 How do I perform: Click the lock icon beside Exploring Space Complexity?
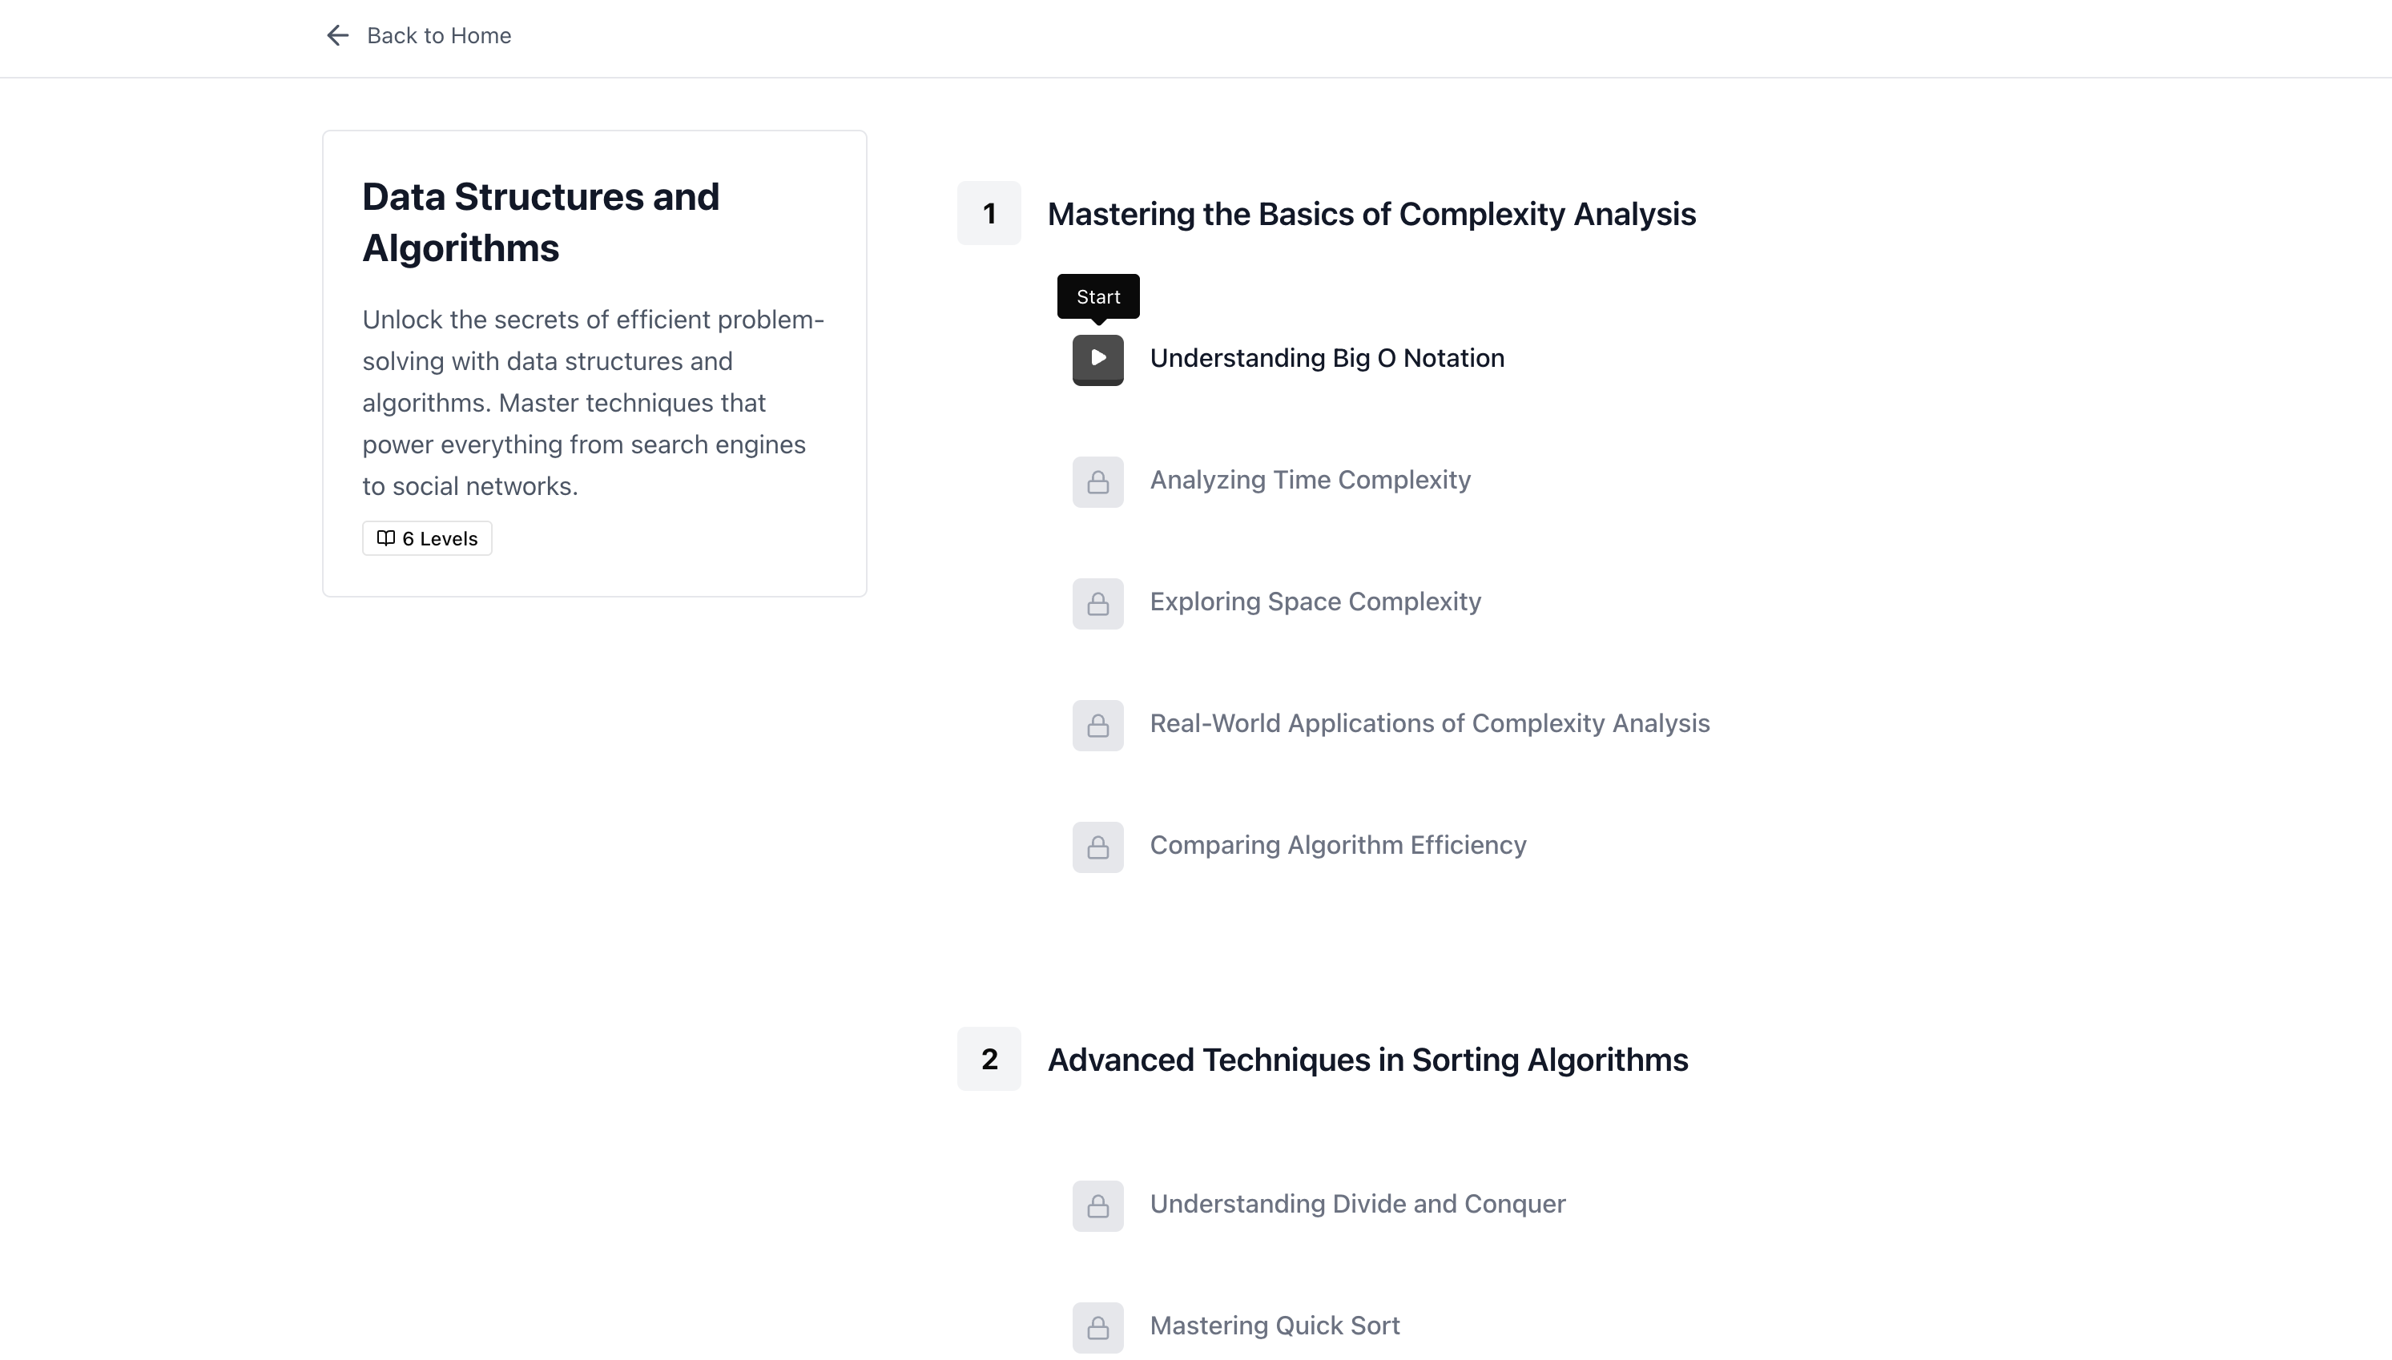(1097, 603)
